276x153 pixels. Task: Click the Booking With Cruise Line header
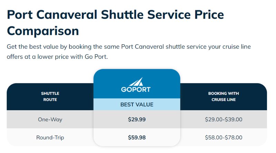pyautogui.click(x=224, y=97)
